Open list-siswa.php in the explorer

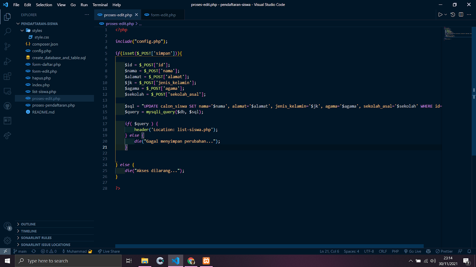pyautogui.click(x=54, y=92)
